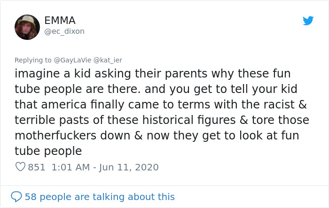The width and height of the screenshot is (329, 208).
Task: Click the phrase "terrible pasts" in the tweet
Action: point(60,120)
